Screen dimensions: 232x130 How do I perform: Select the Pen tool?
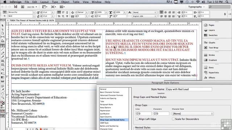coord(3,53)
